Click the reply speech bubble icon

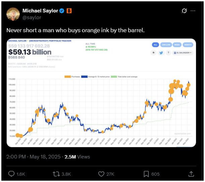(x=11, y=174)
